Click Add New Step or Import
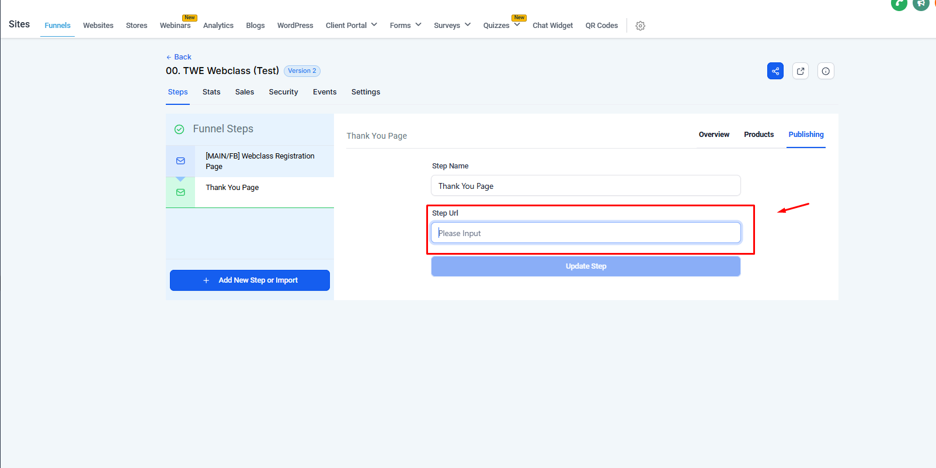The width and height of the screenshot is (936, 468). click(x=250, y=280)
